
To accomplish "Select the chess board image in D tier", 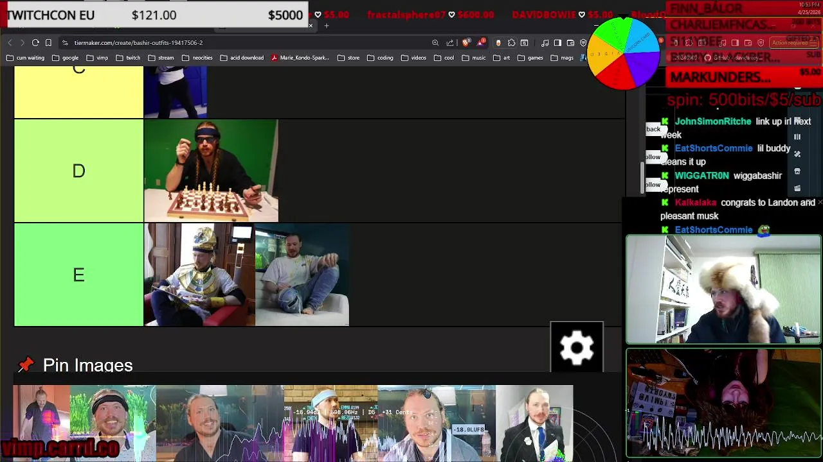I will 211,171.
